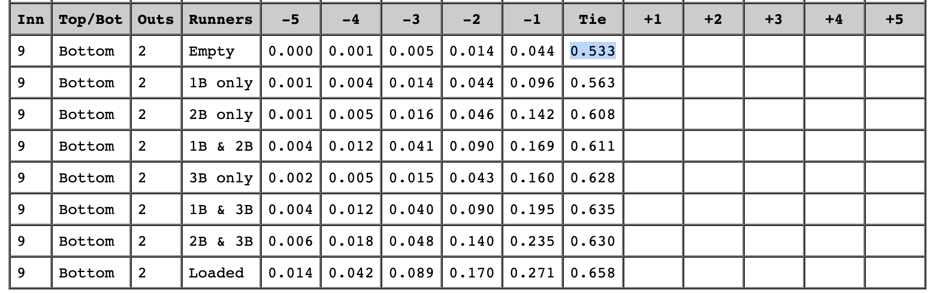The image size is (936, 293).
Task: Click the Tie column header
Action: (593, 20)
